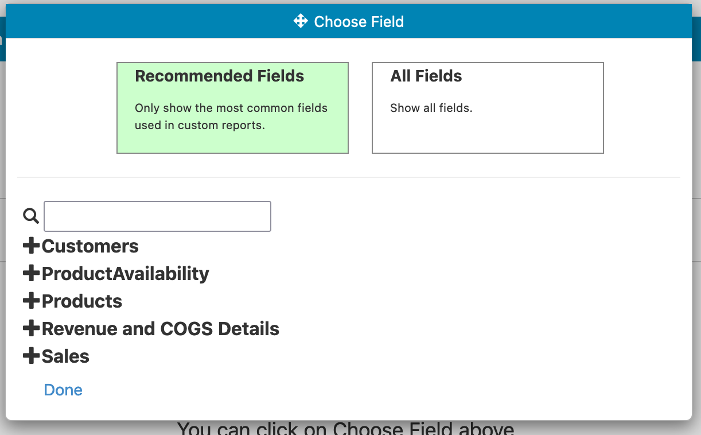Expand ProductAvailability using its plus icon
This screenshot has height=435, width=701.
coord(32,274)
